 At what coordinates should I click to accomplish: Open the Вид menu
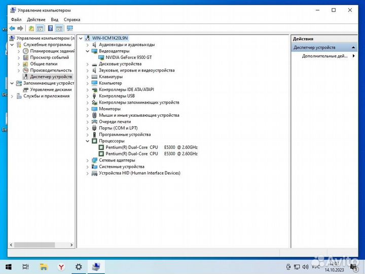point(54,20)
